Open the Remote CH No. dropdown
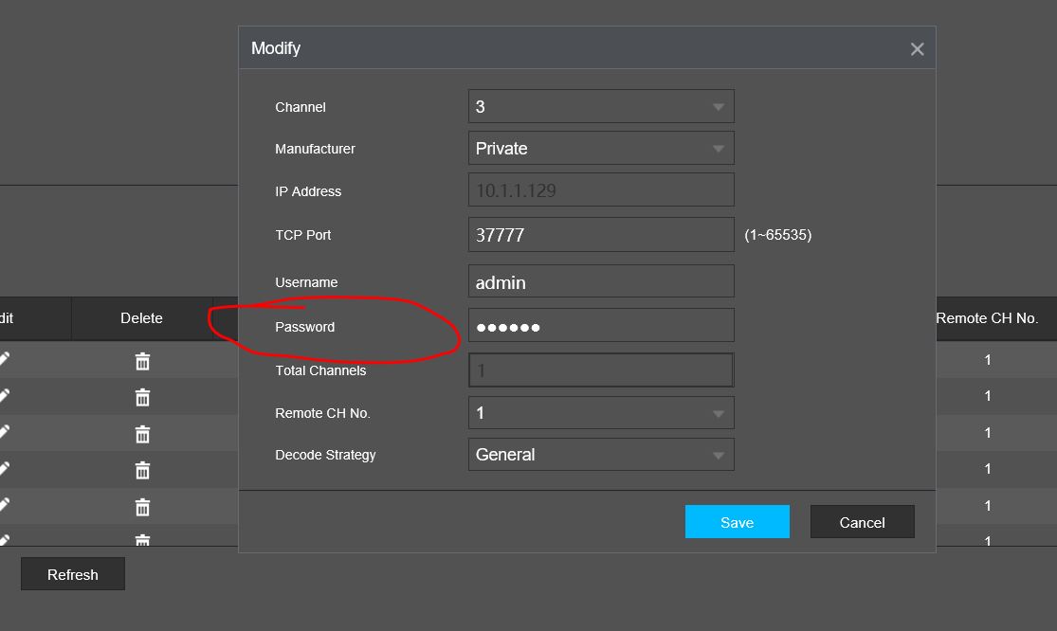This screenshot has width=1057, height=631. (601, 413)
